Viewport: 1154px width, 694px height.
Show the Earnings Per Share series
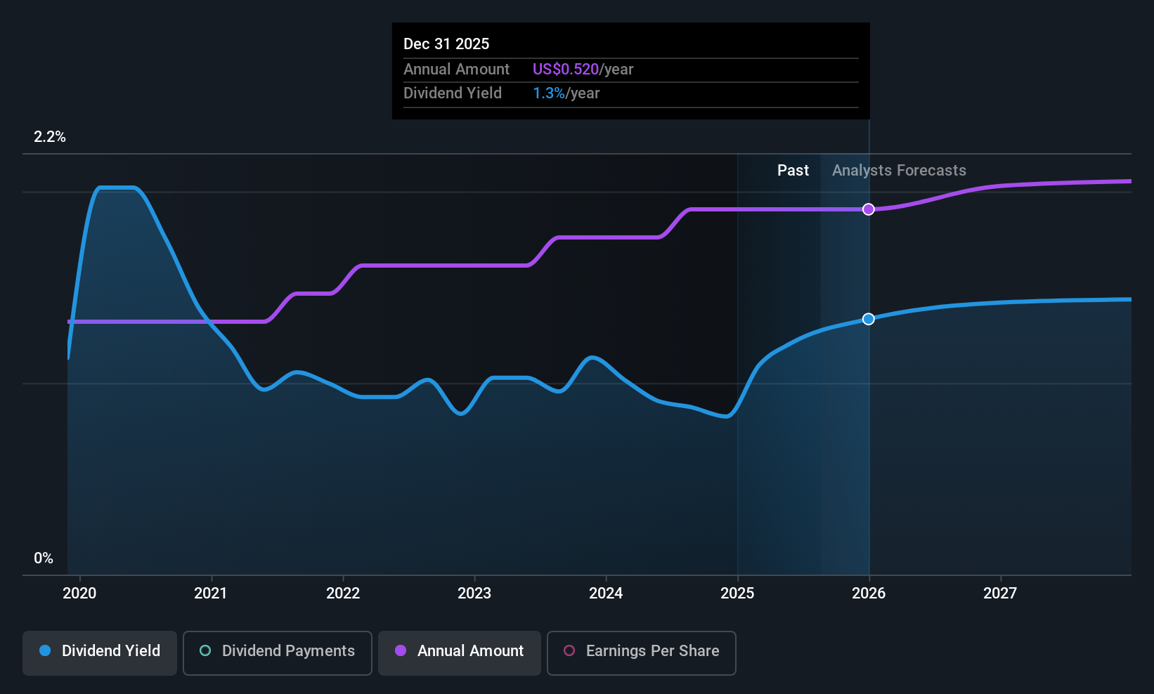click(641, 653)
